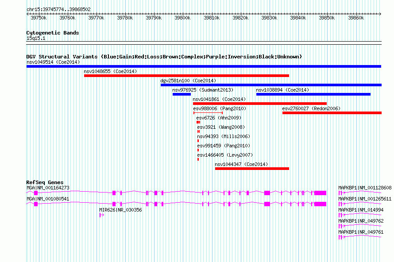
Task: Click the DGV Structural Variants track title
Action: point(164,57)
